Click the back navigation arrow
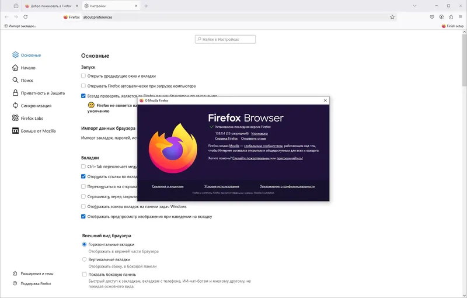This screenshot has width=467, height=298. (6, 17)
